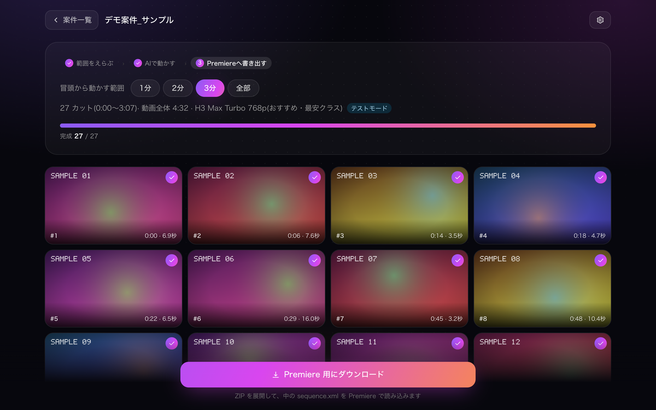Click the 0:18 · 4.7秒 timestamp
Image resolution: width=656 pixels, height=410 pixels.
tap(589, 236)
